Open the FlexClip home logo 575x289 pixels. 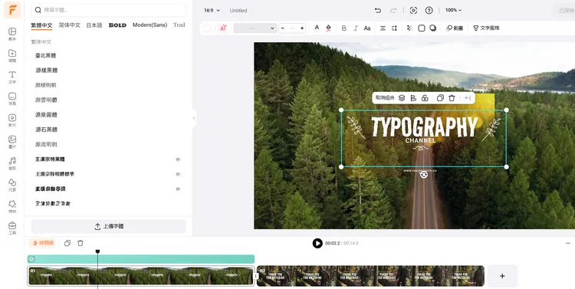point(12,10)
